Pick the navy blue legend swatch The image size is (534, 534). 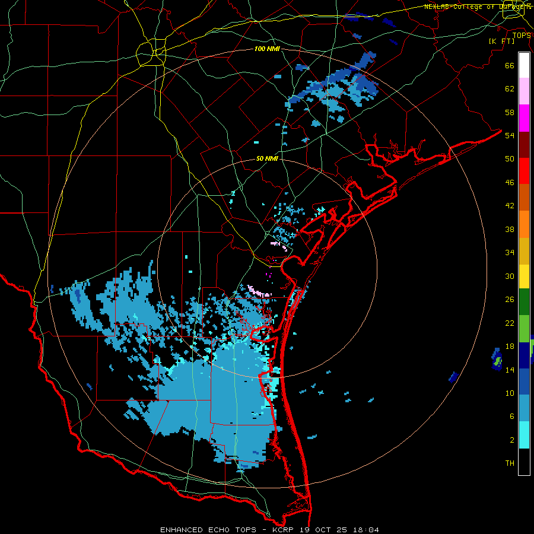(x=524, y=355)
